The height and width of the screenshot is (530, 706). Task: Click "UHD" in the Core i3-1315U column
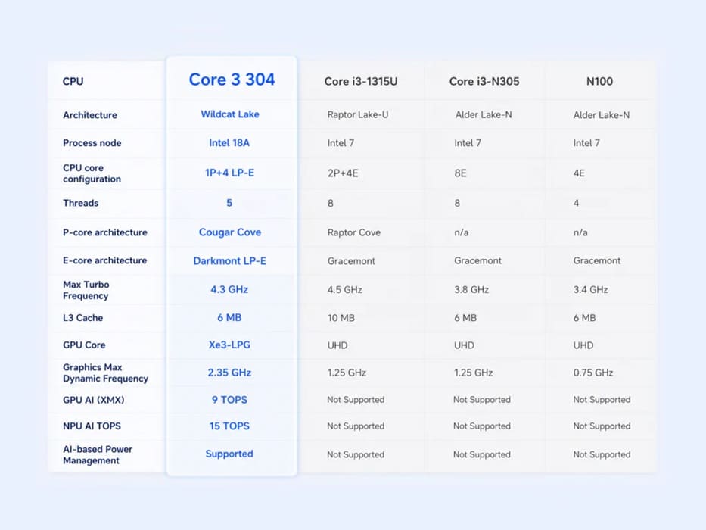point(337,345)
